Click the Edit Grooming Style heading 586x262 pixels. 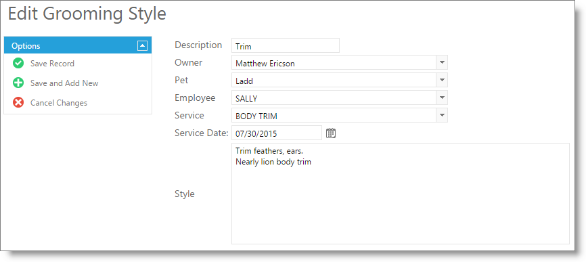[x=87, y=14]
